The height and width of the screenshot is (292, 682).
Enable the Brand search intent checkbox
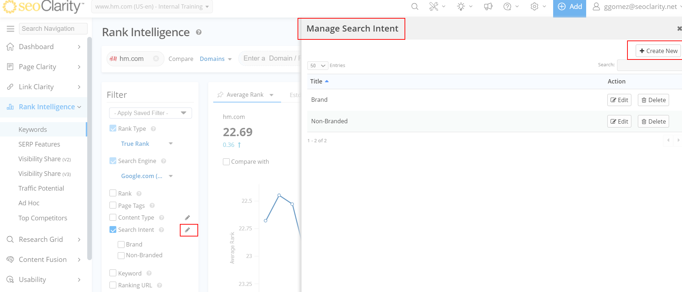pos(121,244)
